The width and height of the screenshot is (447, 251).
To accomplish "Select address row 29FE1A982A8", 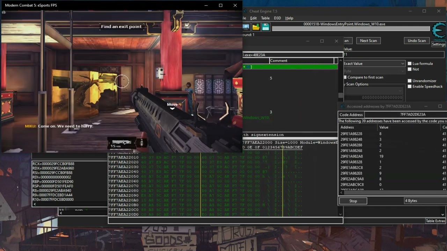I will click(392, 157).
